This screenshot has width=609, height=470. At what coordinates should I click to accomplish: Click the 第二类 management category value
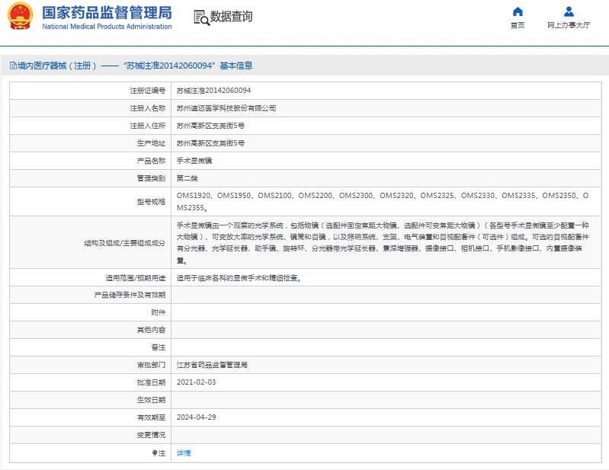[x=188, y=178]
